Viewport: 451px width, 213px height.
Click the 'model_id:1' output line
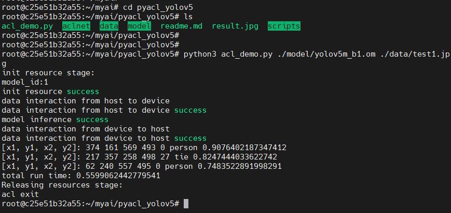pos(25,82)
